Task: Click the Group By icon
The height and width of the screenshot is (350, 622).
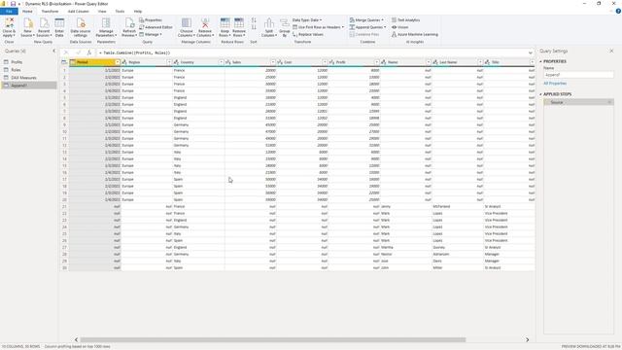Action: [285, 23]
